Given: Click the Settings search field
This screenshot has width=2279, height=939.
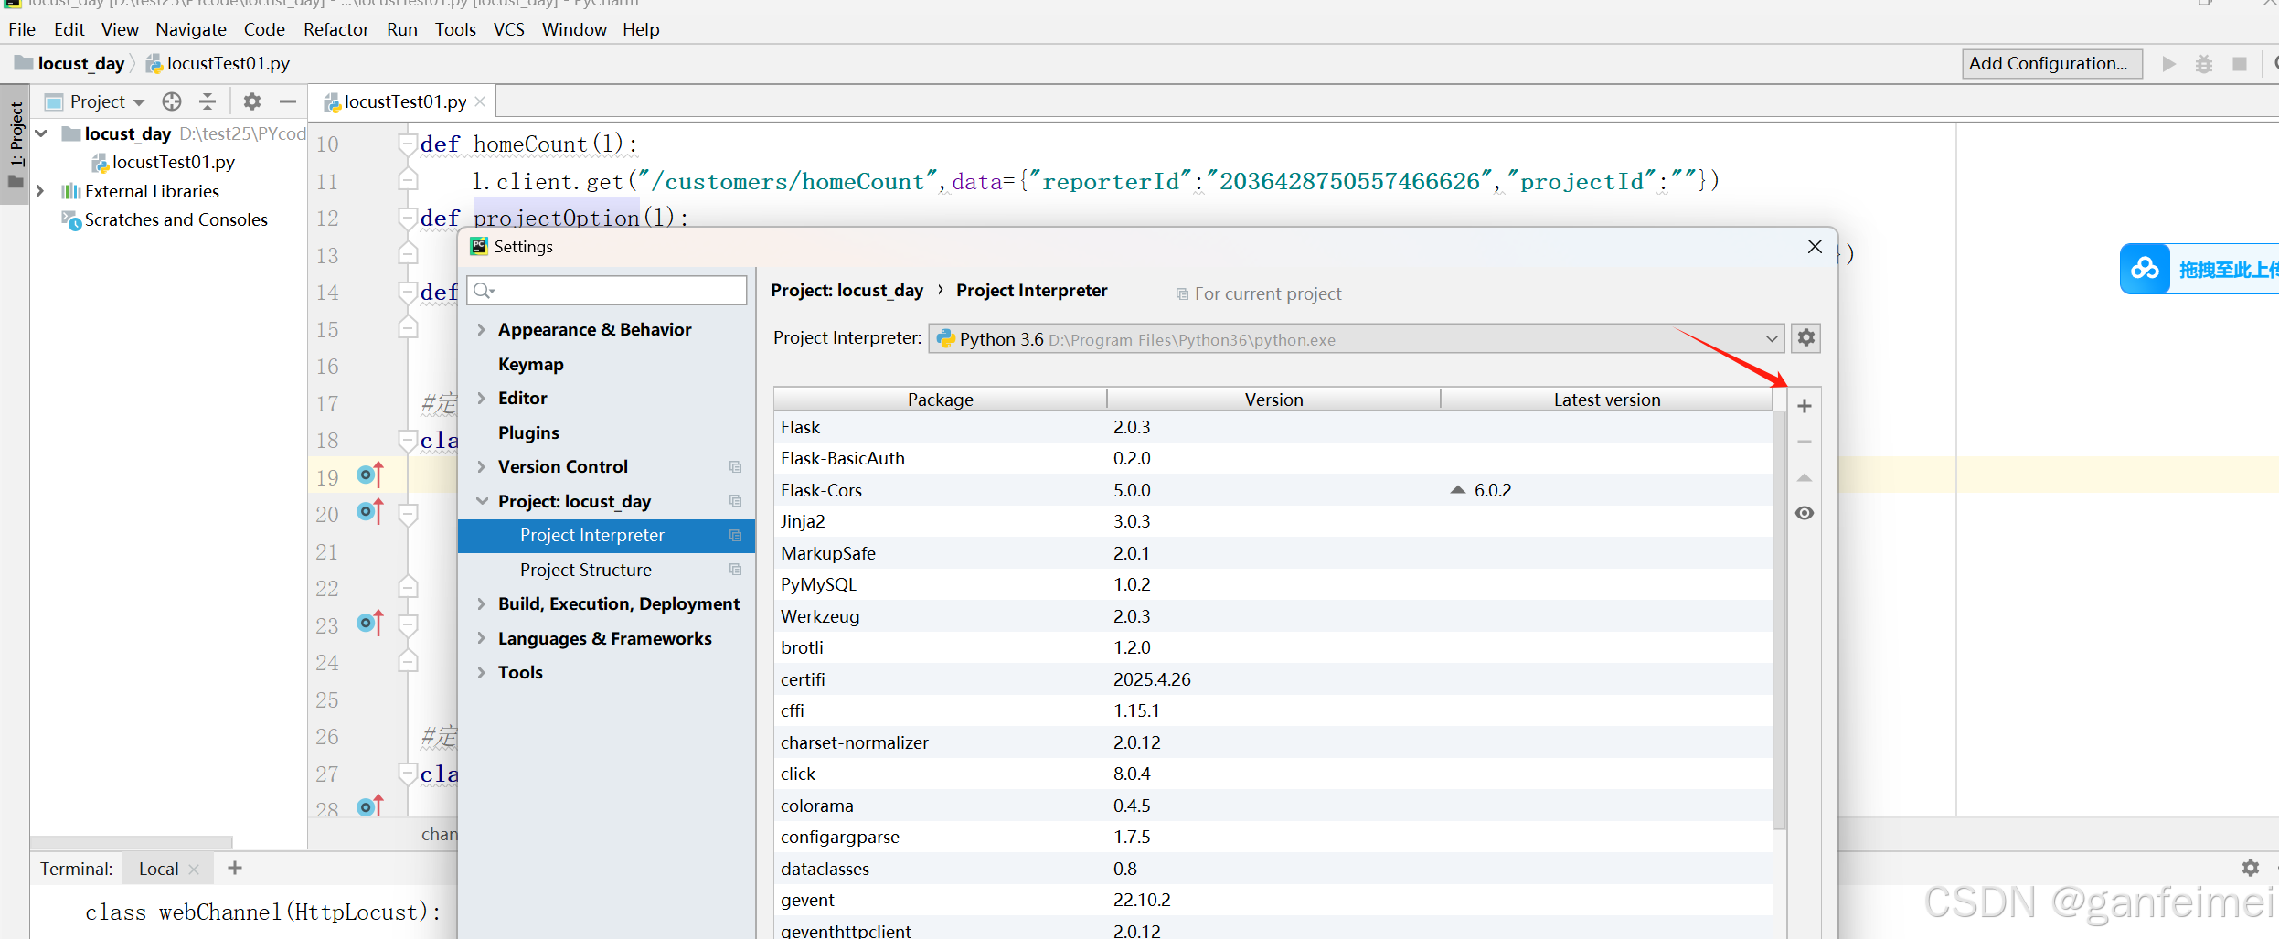Looking at the screenshot, I should coord(607,291).
